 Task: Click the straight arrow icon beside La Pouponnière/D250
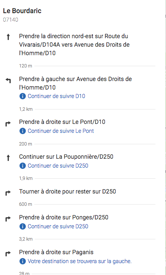(x=8, y=158)
